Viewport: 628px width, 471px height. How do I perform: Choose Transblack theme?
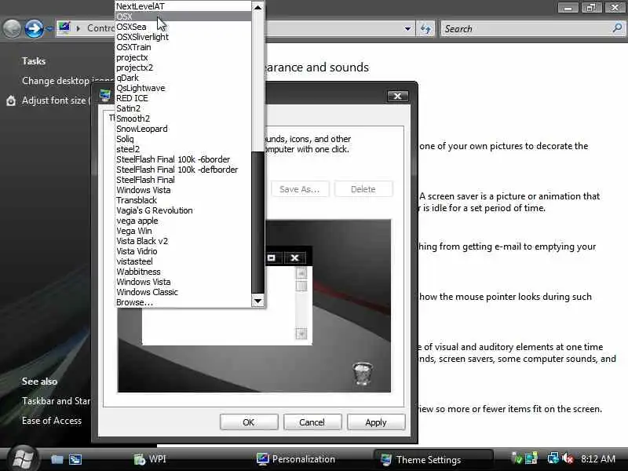184,200
